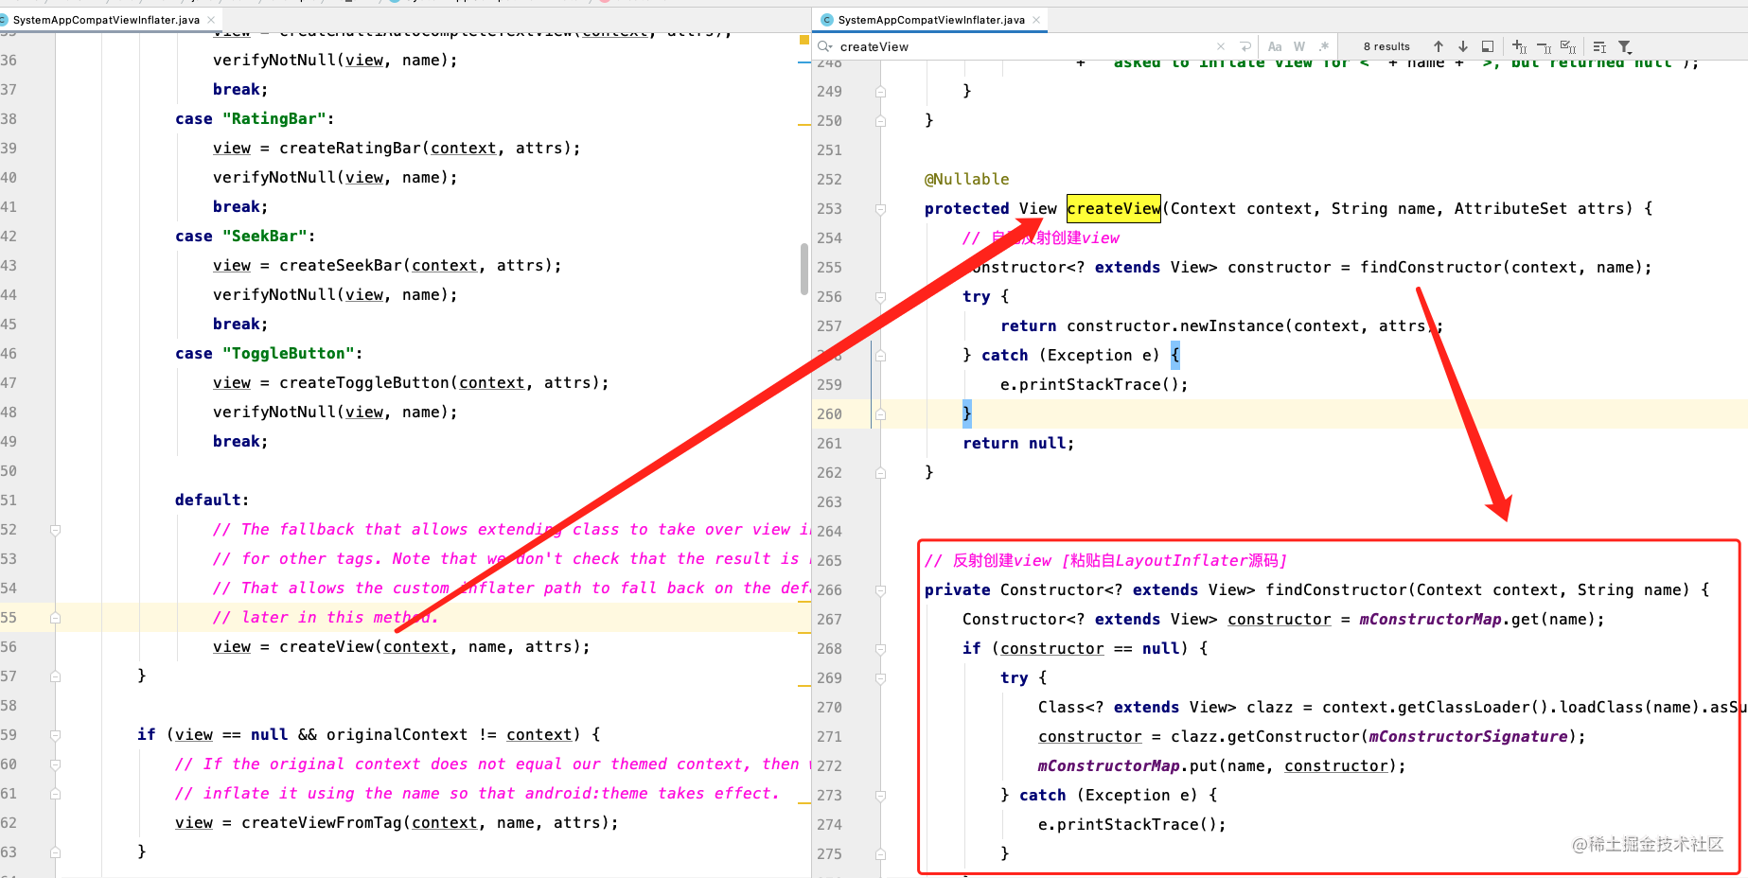Image resolution: width=1748 pixels, height=878 pixels.
Task: Open search results in Find window
Action: (x=1488, y=46)
